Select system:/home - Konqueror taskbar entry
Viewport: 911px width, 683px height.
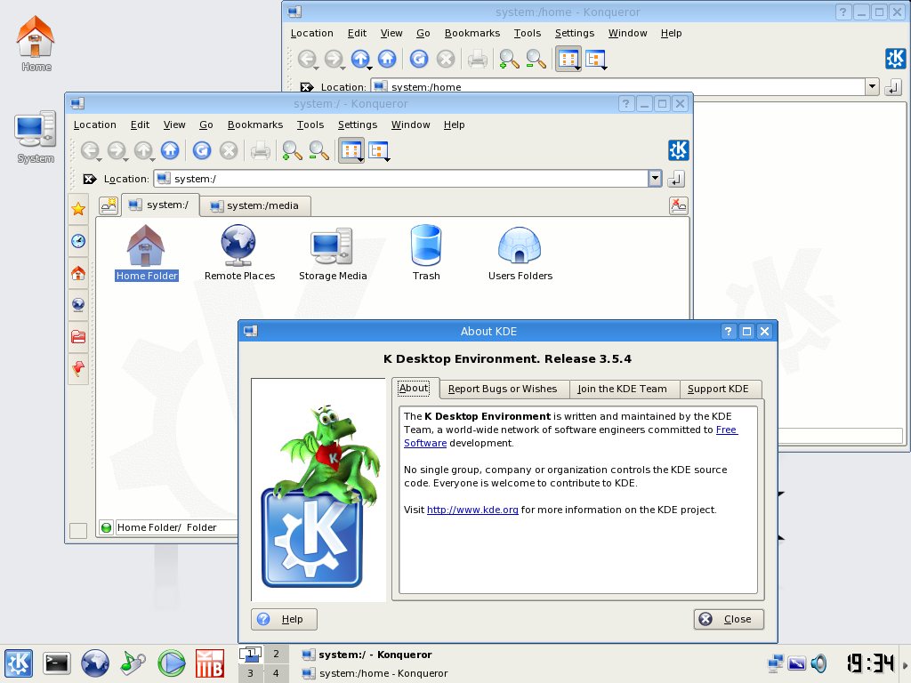tap(375, 674)
